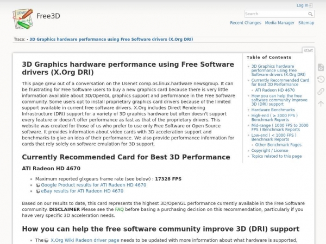Jump to 3D Graphics hardware performance in contents
Screen dimensions: 326x244
tap(278, 70)
